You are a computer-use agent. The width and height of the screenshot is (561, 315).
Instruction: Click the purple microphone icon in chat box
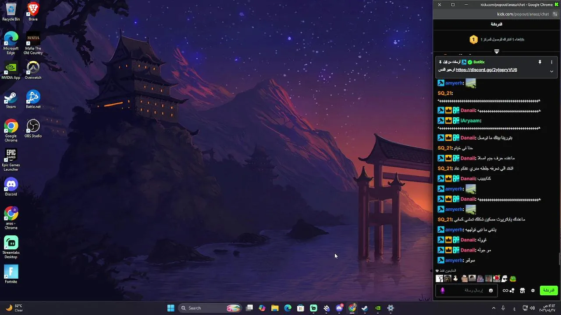[443, 290]
